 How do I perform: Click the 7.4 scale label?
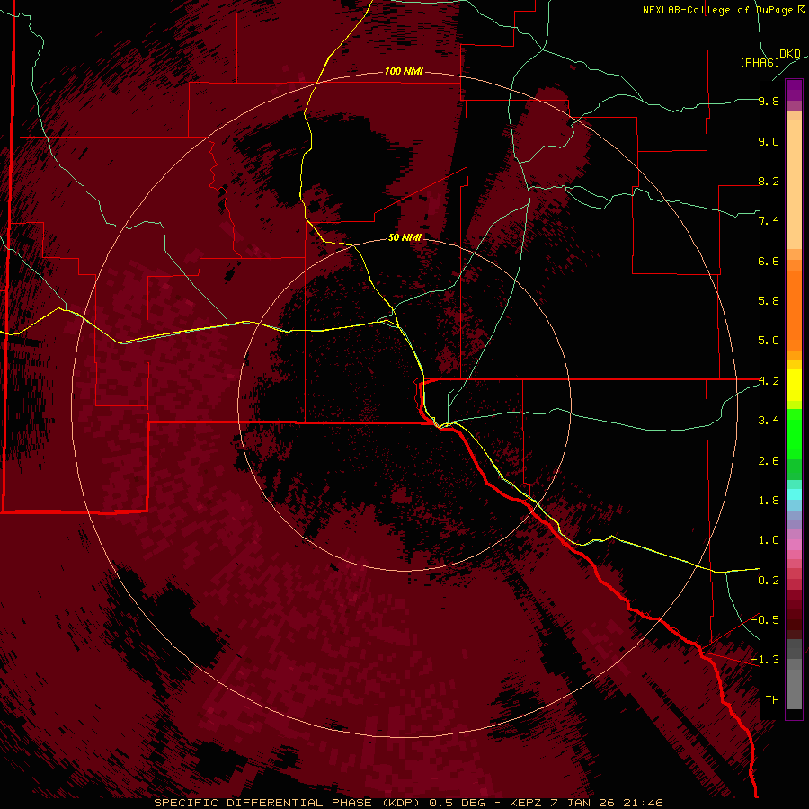pos(769,221)
